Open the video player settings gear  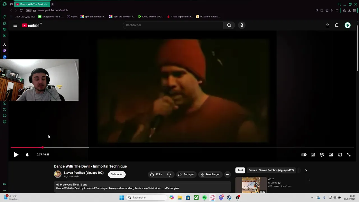322,155
